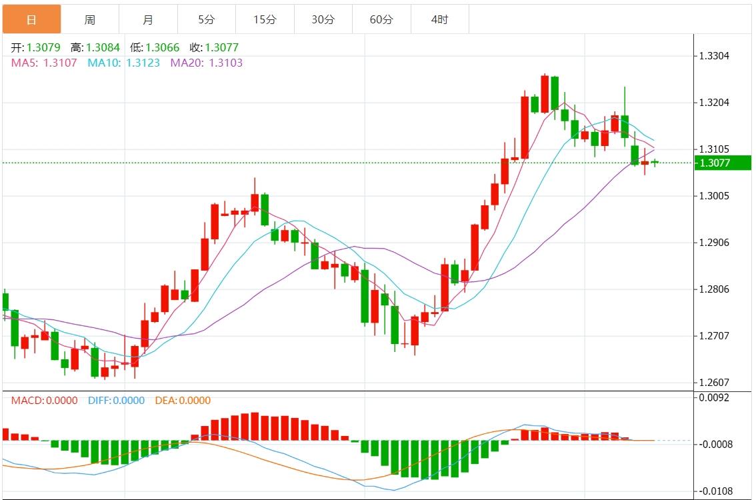The image size is (756, 500).
Task: Switch to the 周 weekly tab
Action: pos(89,20)
